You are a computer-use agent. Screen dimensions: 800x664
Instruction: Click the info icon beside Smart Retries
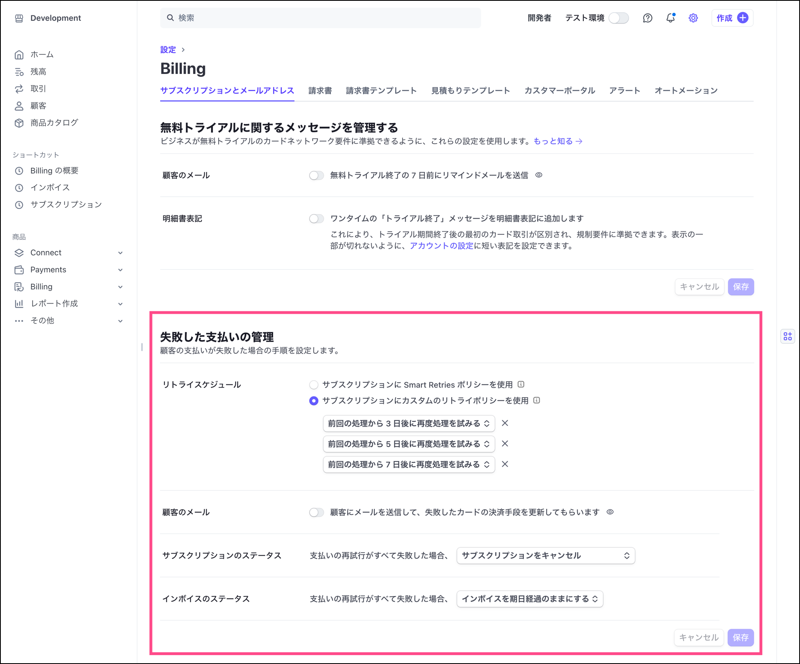pyautogui.click(x=521, y=384)
